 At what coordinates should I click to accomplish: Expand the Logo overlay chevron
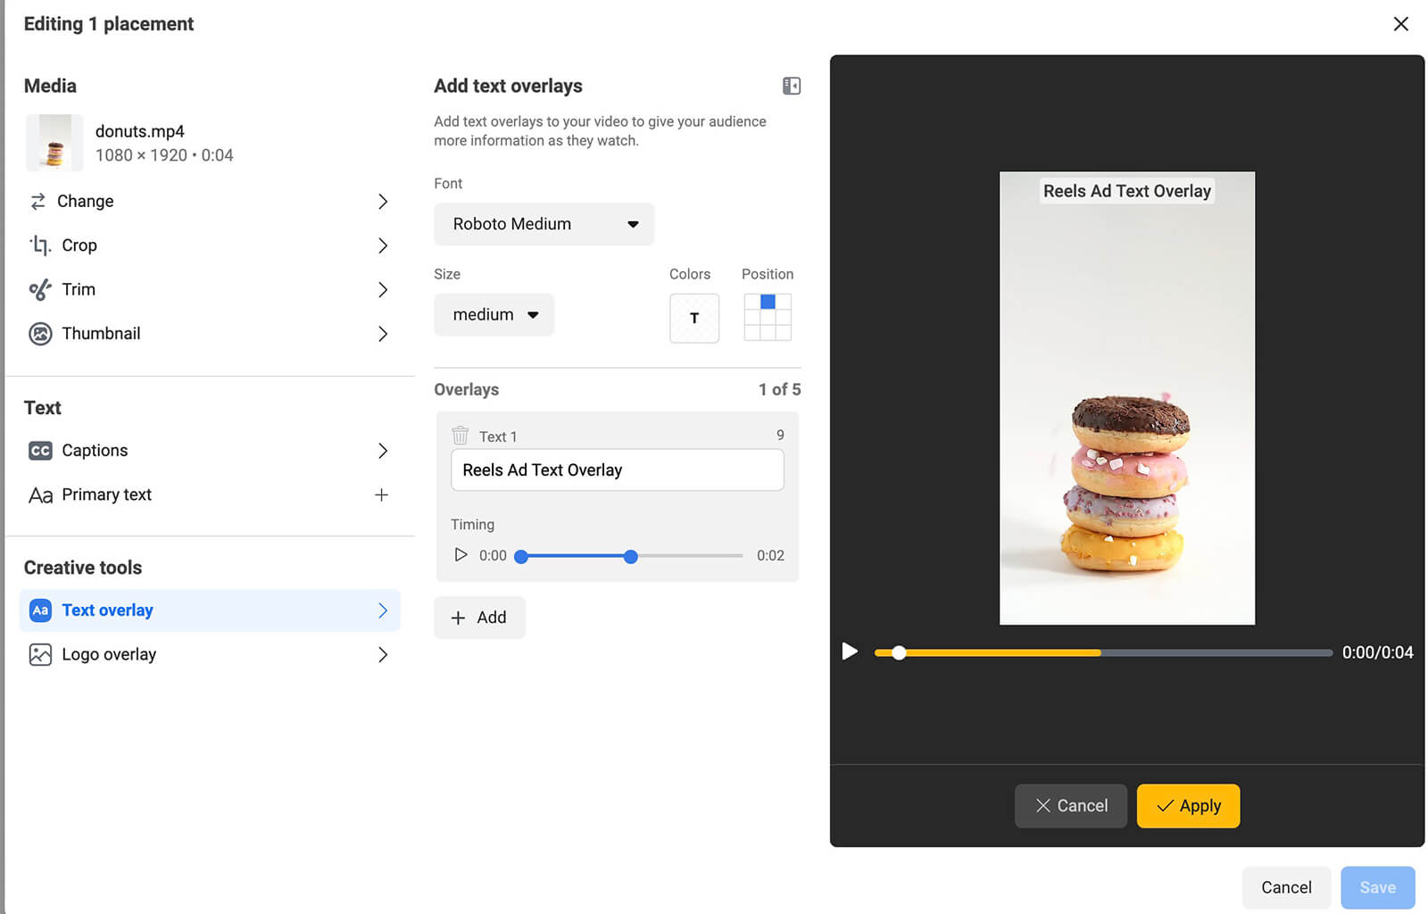(x=383, y=654)
